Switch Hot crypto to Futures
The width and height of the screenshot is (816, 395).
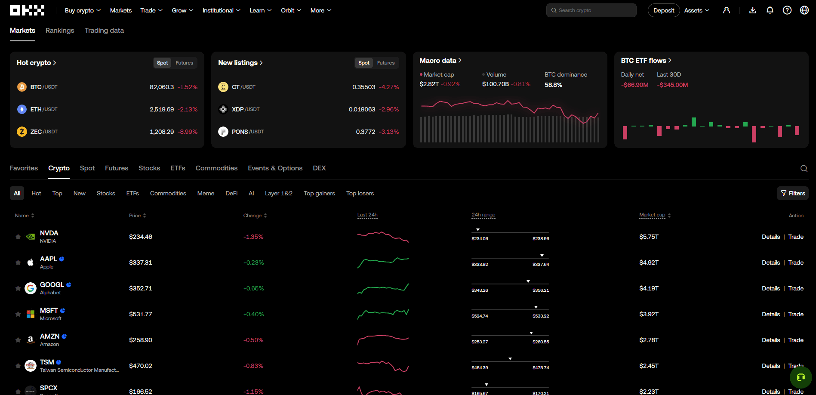(x=184, y=63)
